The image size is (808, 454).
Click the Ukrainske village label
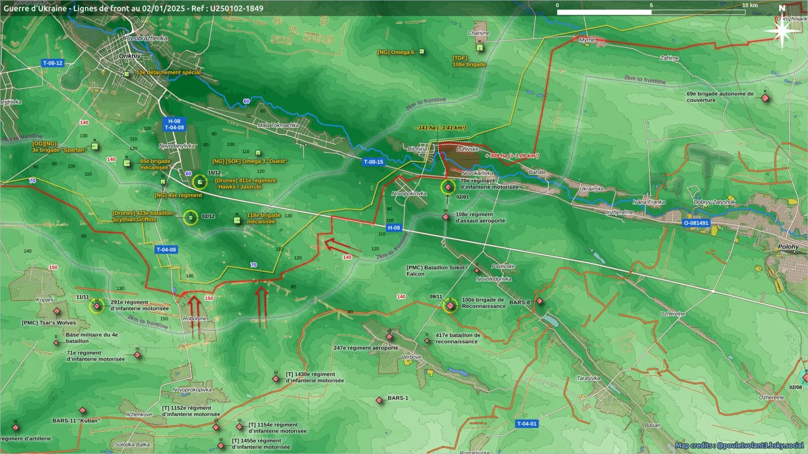(592, 189)
